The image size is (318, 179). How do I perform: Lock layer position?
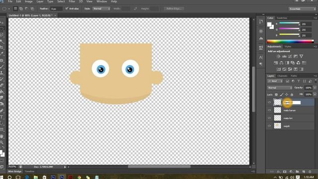[287, 94]
